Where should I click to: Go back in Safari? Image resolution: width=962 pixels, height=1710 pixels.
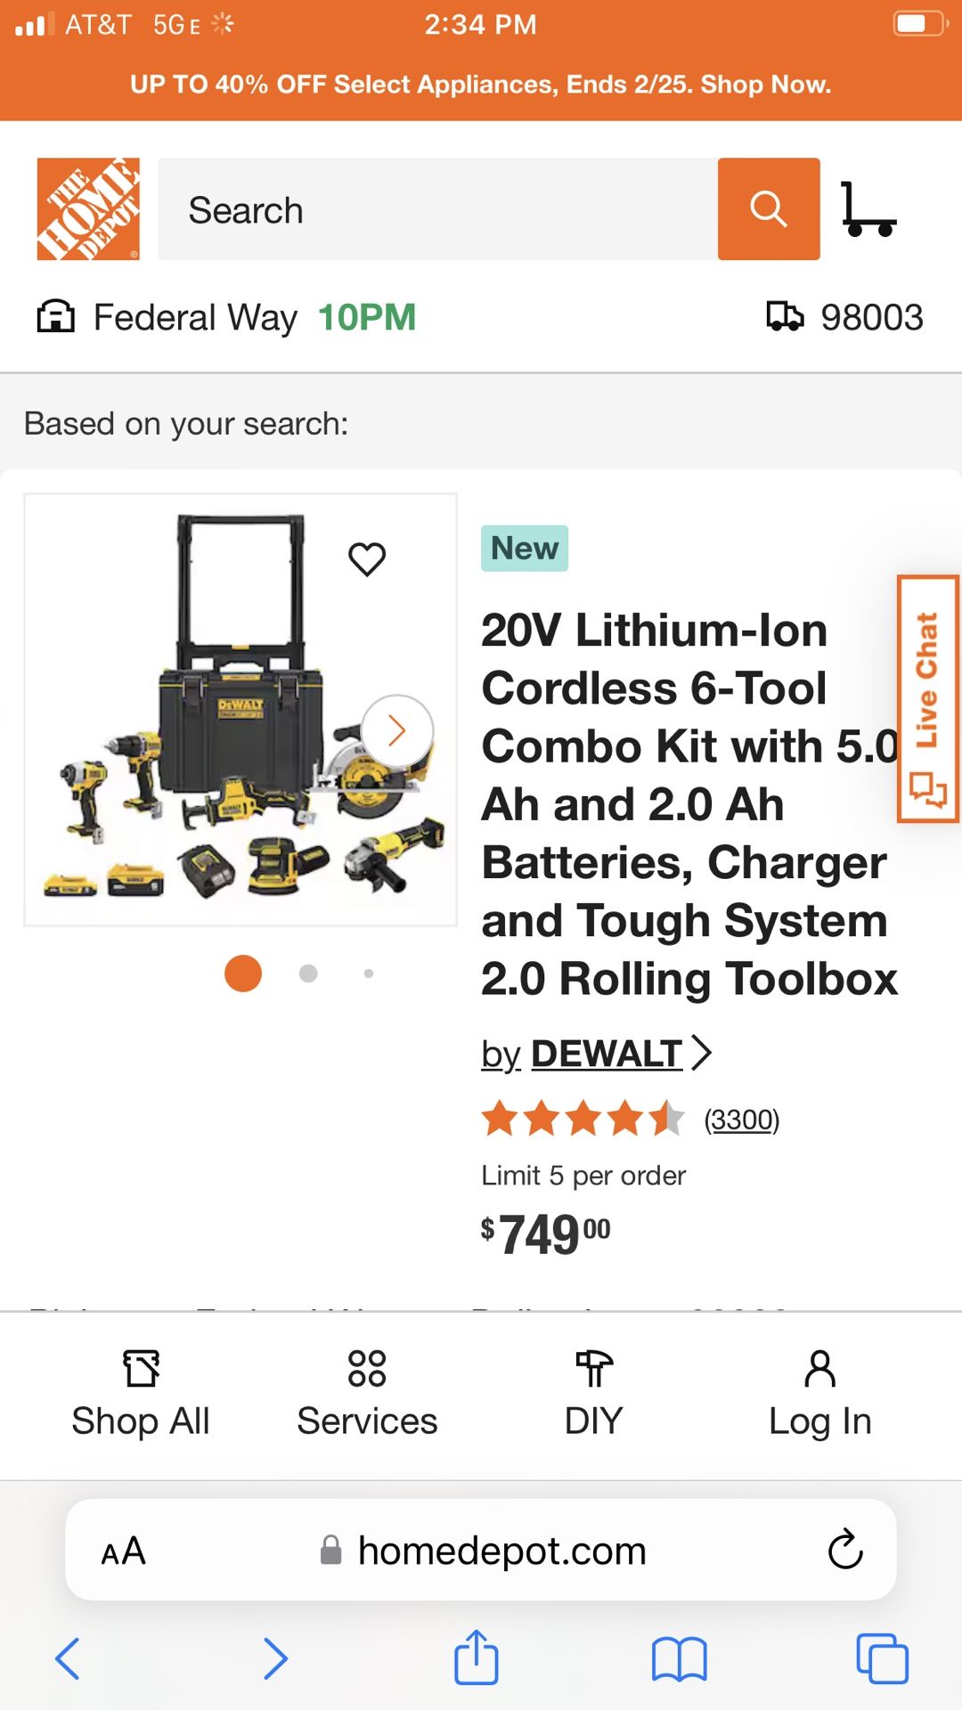69,1658
